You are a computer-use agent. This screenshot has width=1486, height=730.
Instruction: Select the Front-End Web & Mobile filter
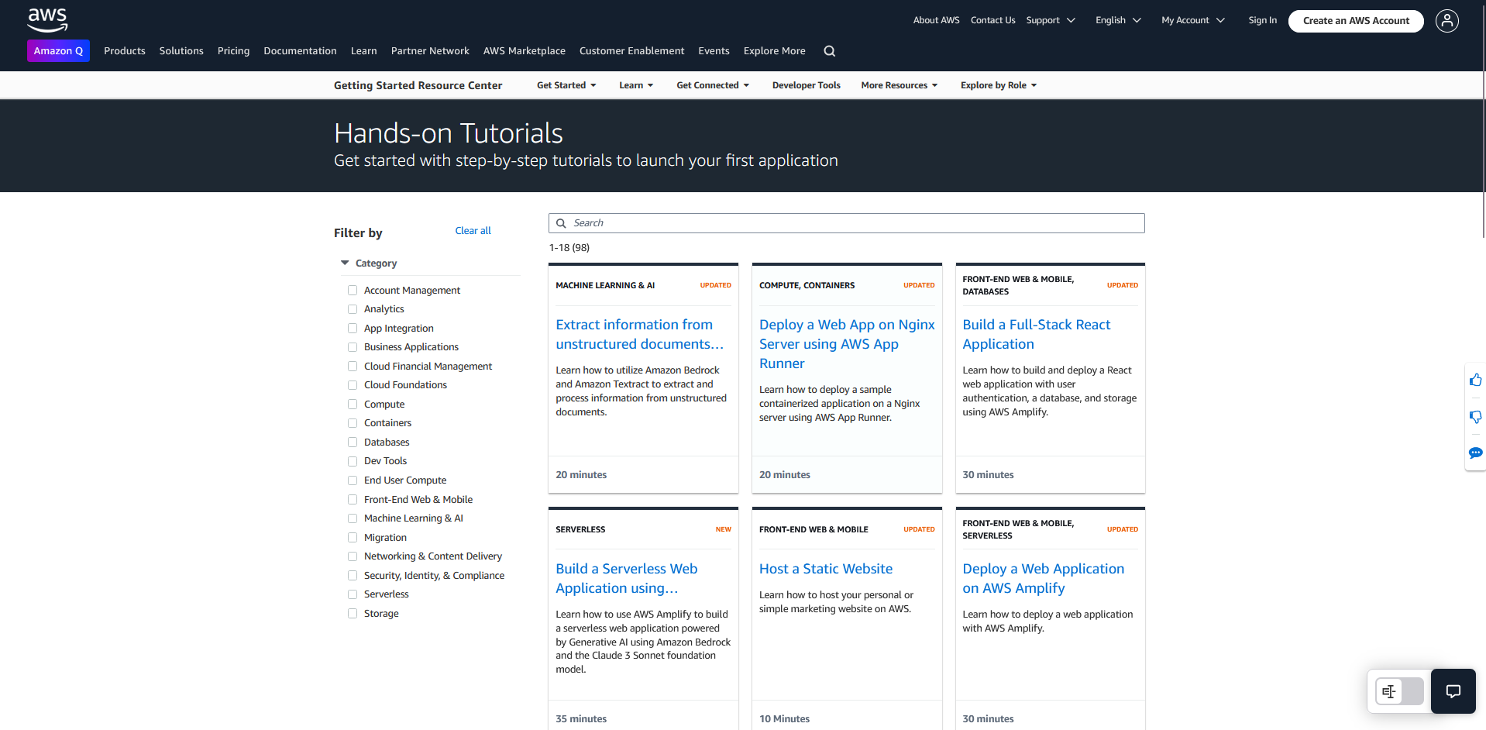(353, 500)
